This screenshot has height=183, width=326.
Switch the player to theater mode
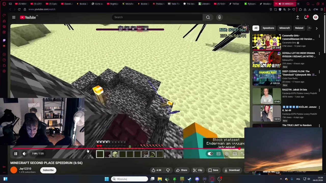[235, 154]
